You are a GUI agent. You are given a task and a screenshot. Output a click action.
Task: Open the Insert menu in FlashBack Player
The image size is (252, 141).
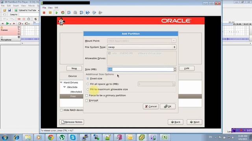[16, 5]
